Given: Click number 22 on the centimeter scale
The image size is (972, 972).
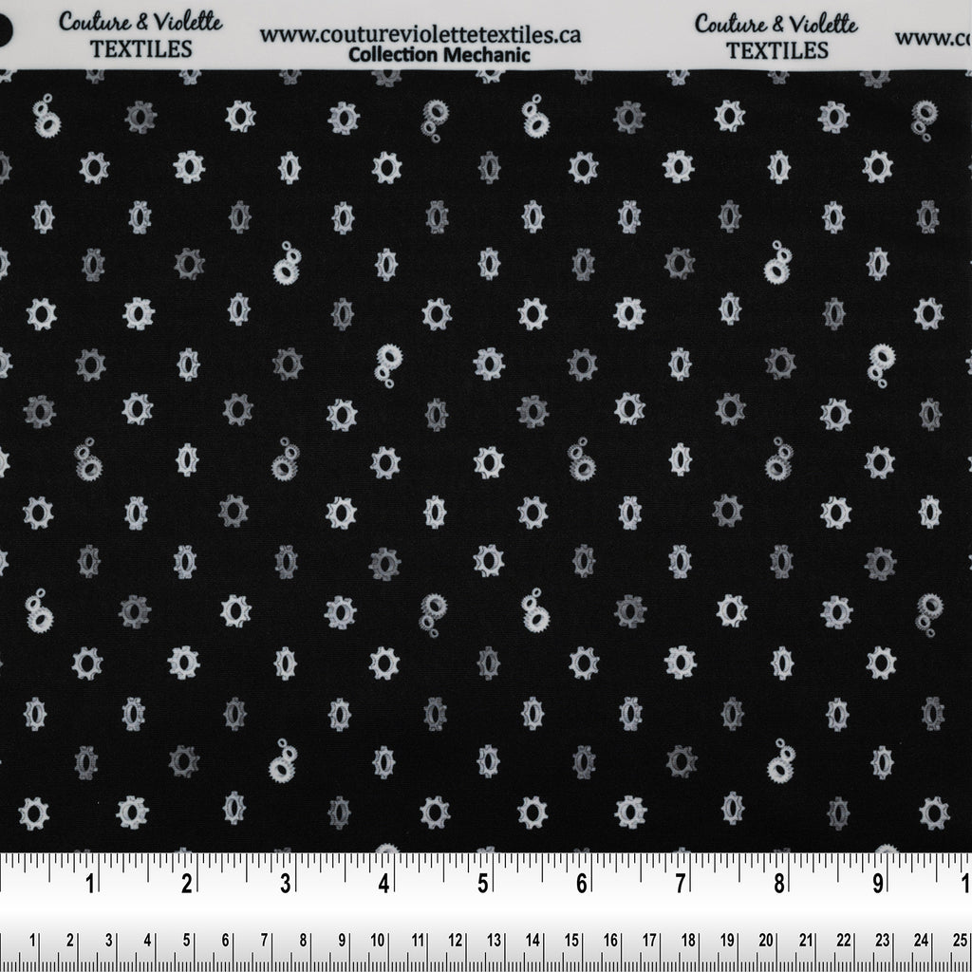Looking at the screenshot, I should [x=844, y=941].
